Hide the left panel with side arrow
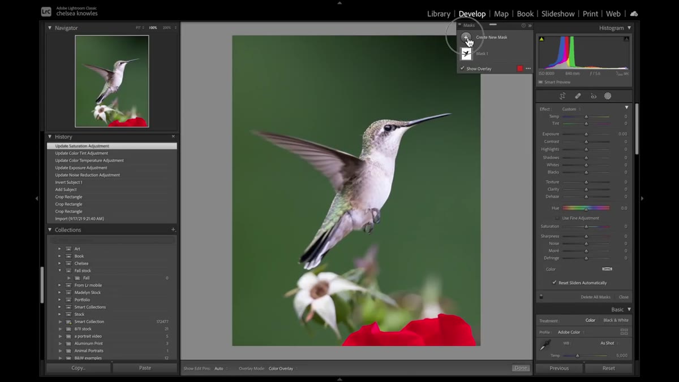Image resolution: width=679 pixels, height=382 pixels. click(x=37, y=198)
